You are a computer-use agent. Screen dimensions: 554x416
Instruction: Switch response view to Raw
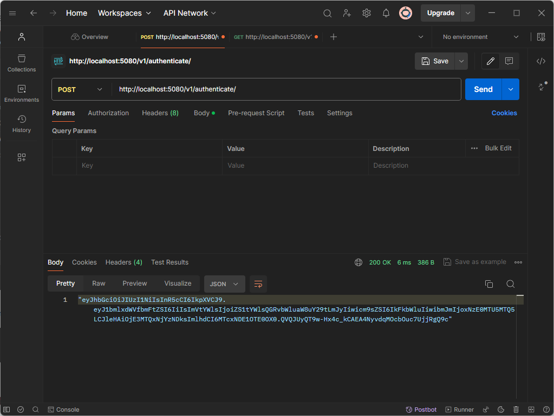(99, 283)
